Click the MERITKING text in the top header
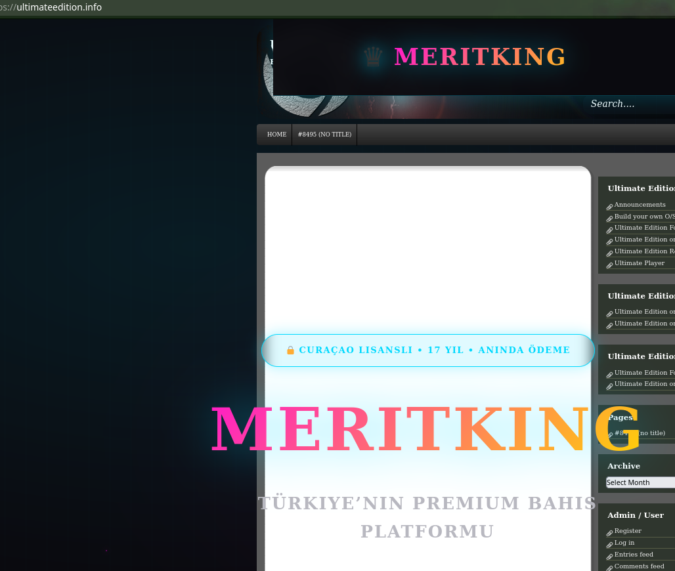The image size is (675, 571). [x=479, y=57]
